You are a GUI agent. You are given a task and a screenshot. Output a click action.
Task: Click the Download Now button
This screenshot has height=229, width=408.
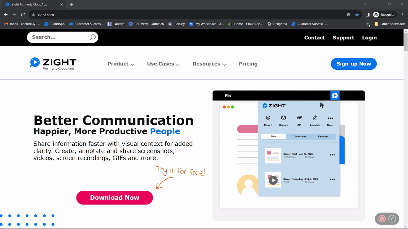point(114,198)
